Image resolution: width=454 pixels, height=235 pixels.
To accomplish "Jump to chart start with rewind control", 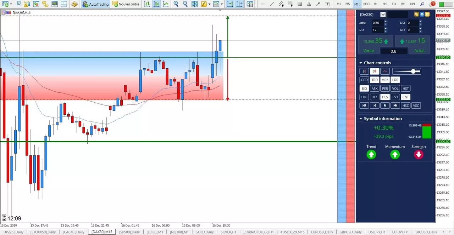I will point(364,105).
